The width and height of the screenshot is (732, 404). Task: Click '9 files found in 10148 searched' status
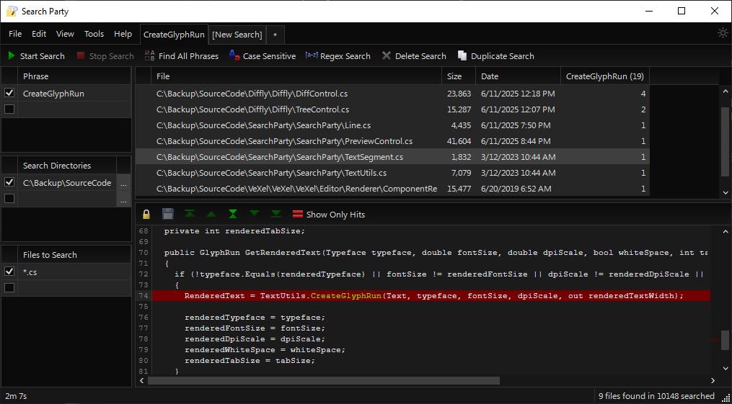pos(656,396)
